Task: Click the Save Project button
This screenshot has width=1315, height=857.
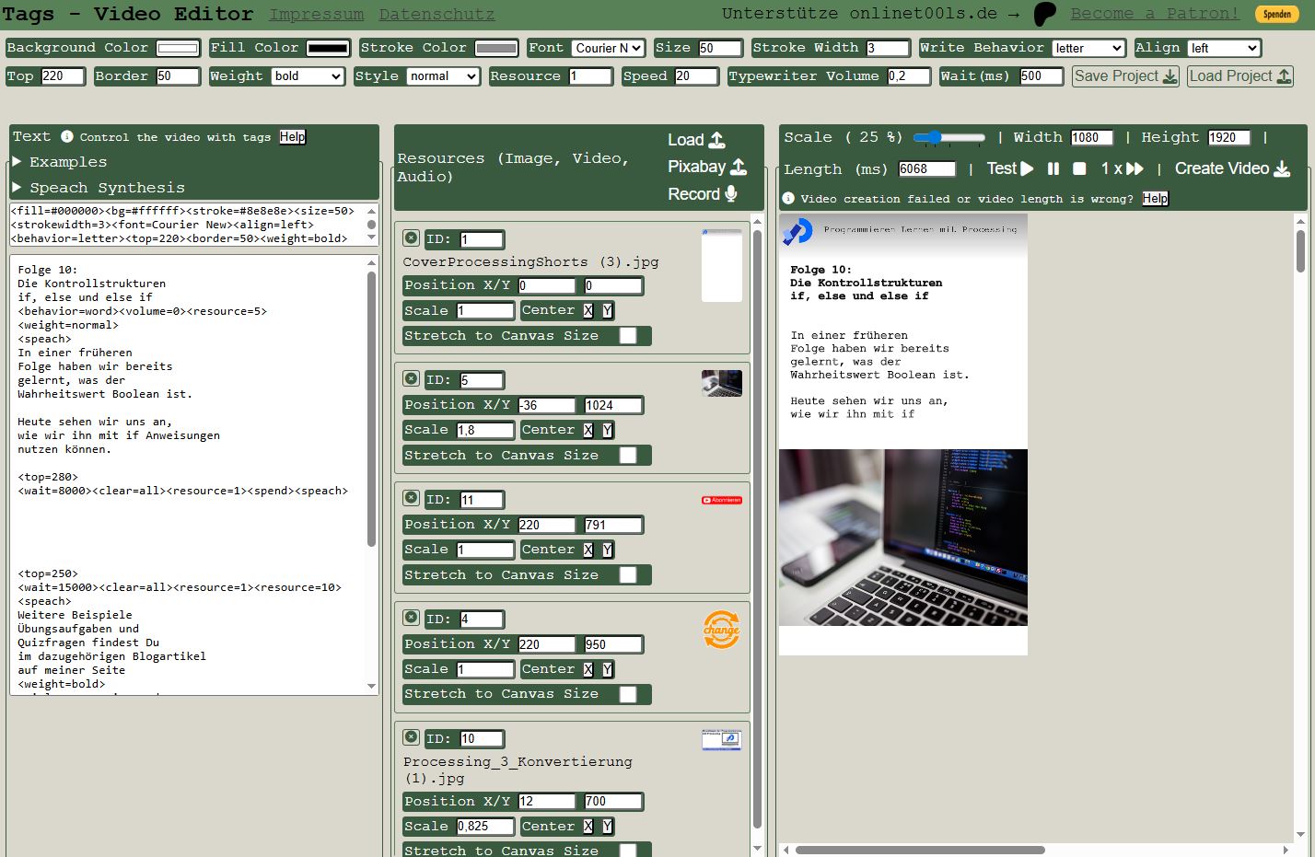Action: click(1125, 76)
